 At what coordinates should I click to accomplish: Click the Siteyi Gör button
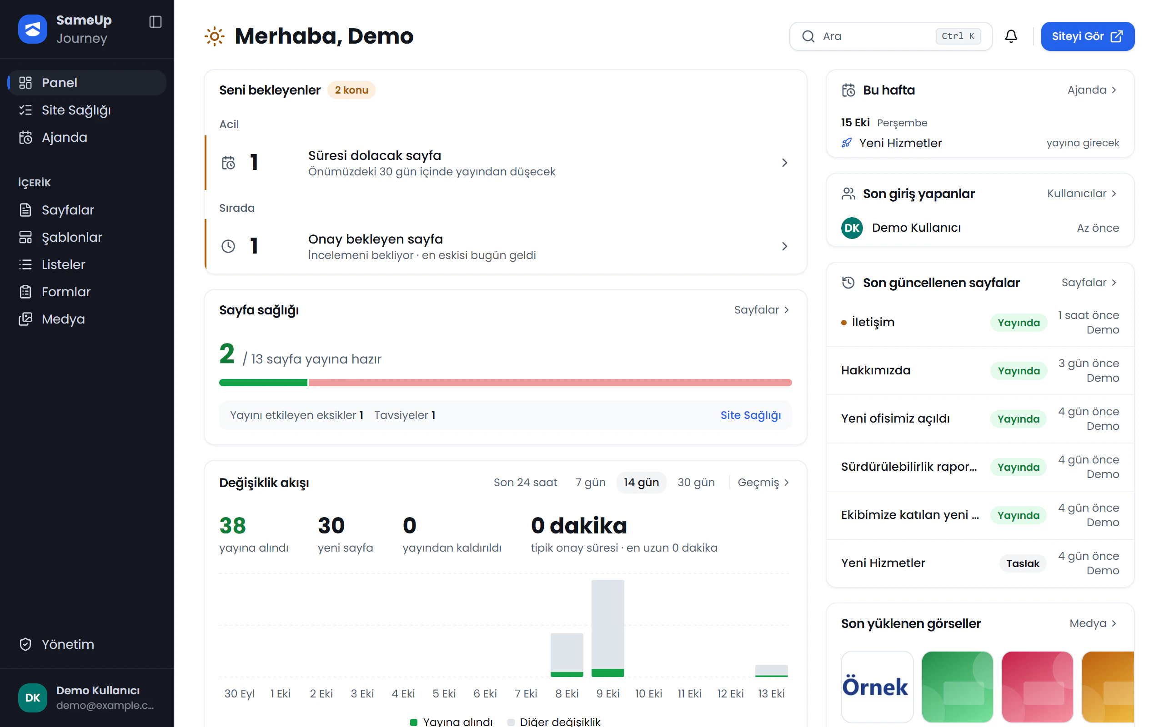[1088, 36]
